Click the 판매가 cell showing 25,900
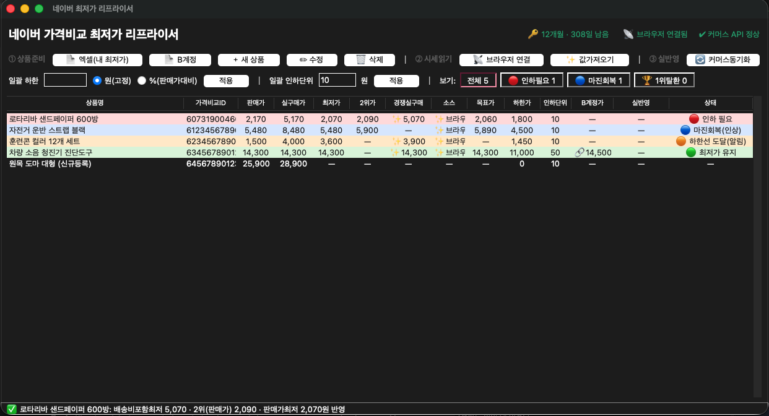 (256, 163)
